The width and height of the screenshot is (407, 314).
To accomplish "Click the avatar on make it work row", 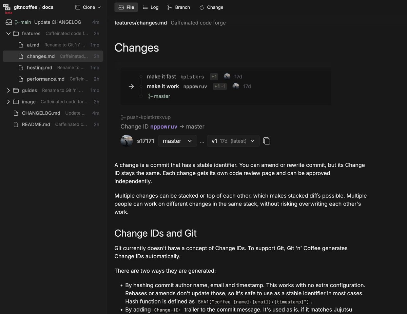I will pyautogui.click(x=236, y=86).
